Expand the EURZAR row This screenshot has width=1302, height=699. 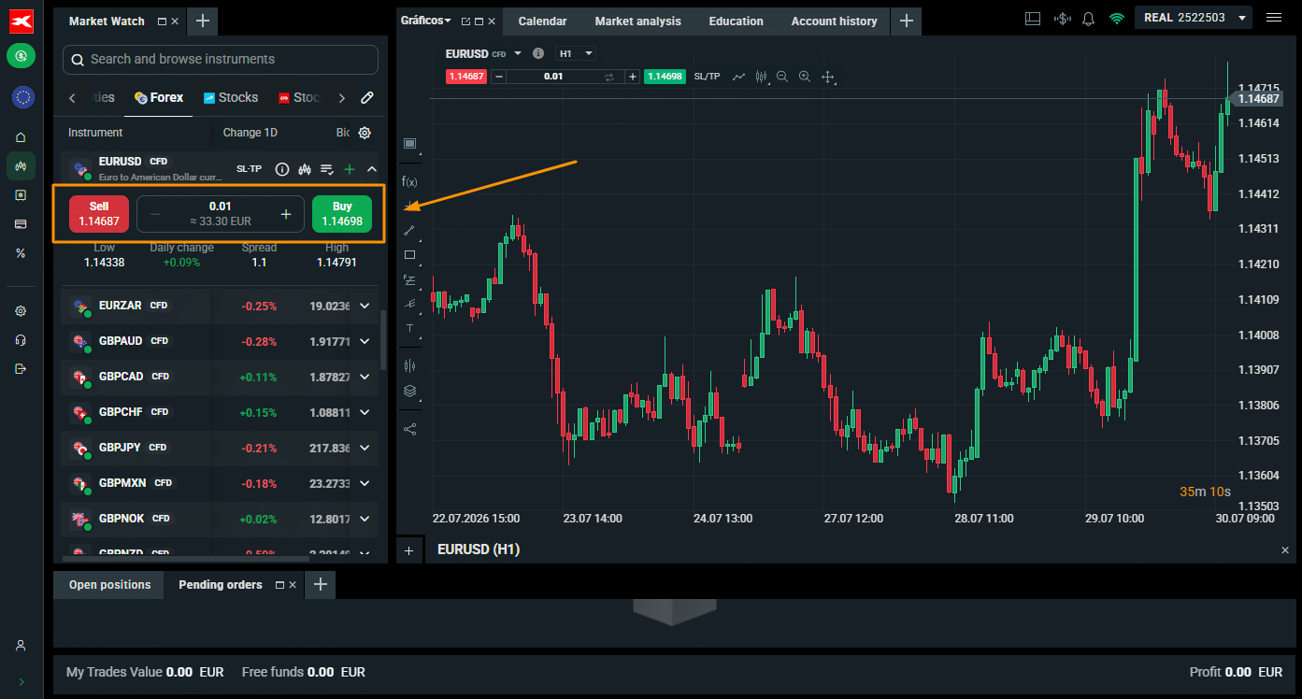pyautogui.click(x=365, y=306)
